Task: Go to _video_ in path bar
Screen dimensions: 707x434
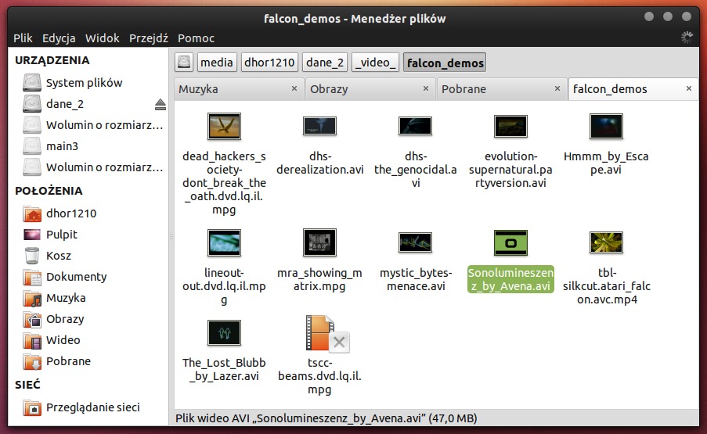Action: [375, 62]
